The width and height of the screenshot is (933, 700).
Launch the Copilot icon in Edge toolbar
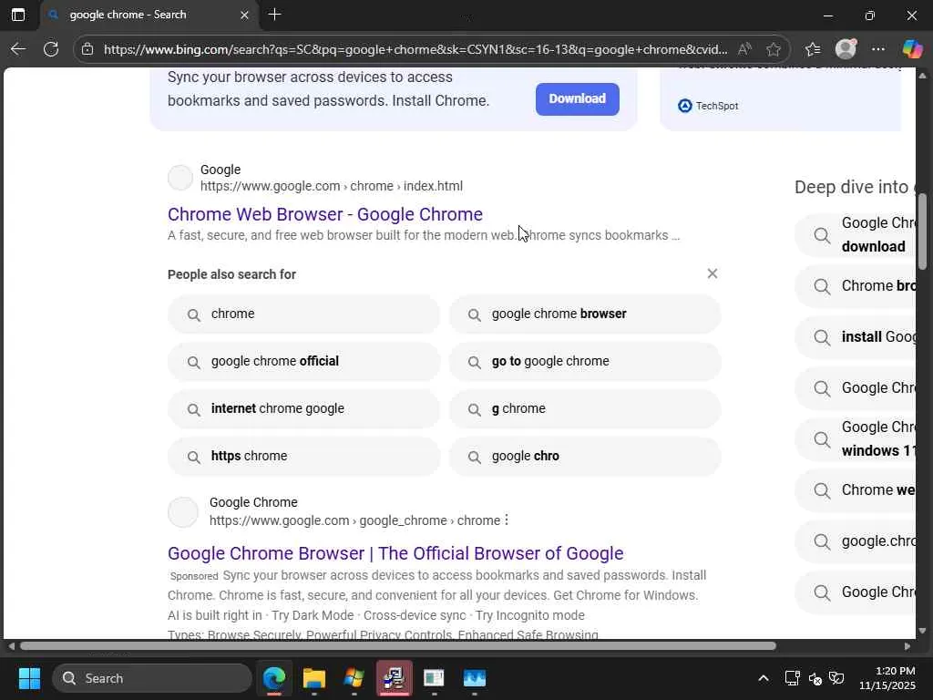coord(912,49)
